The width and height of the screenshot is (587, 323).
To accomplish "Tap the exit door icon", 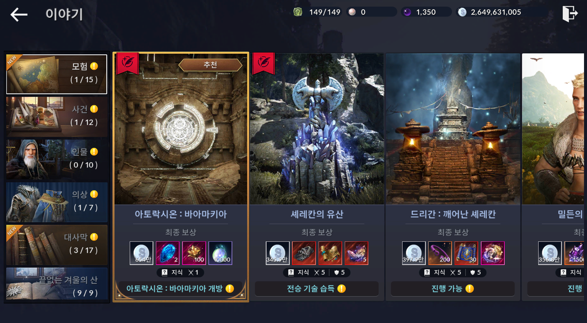I will pos(570,14).
